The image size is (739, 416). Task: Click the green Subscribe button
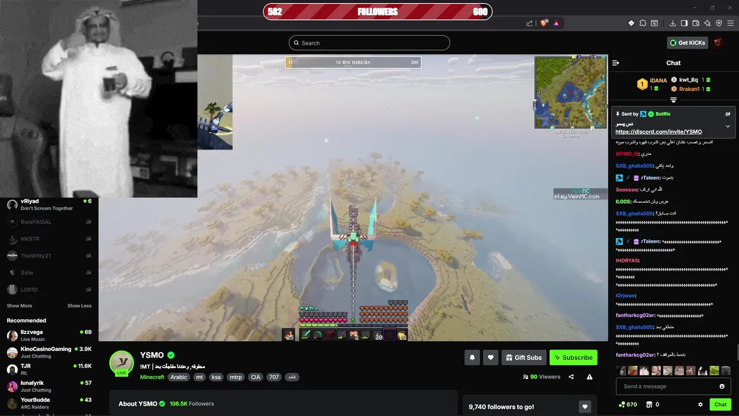(x=573, y=358)
